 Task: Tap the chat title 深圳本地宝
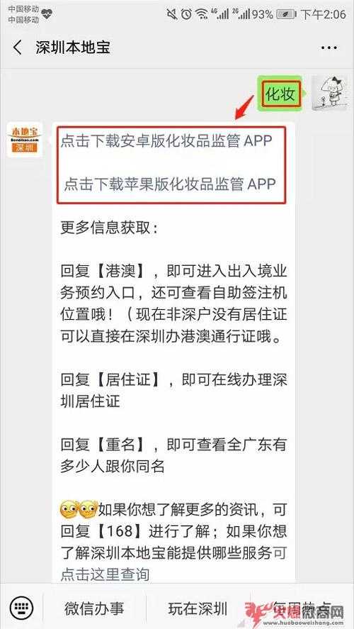click(x=73, y=48)
